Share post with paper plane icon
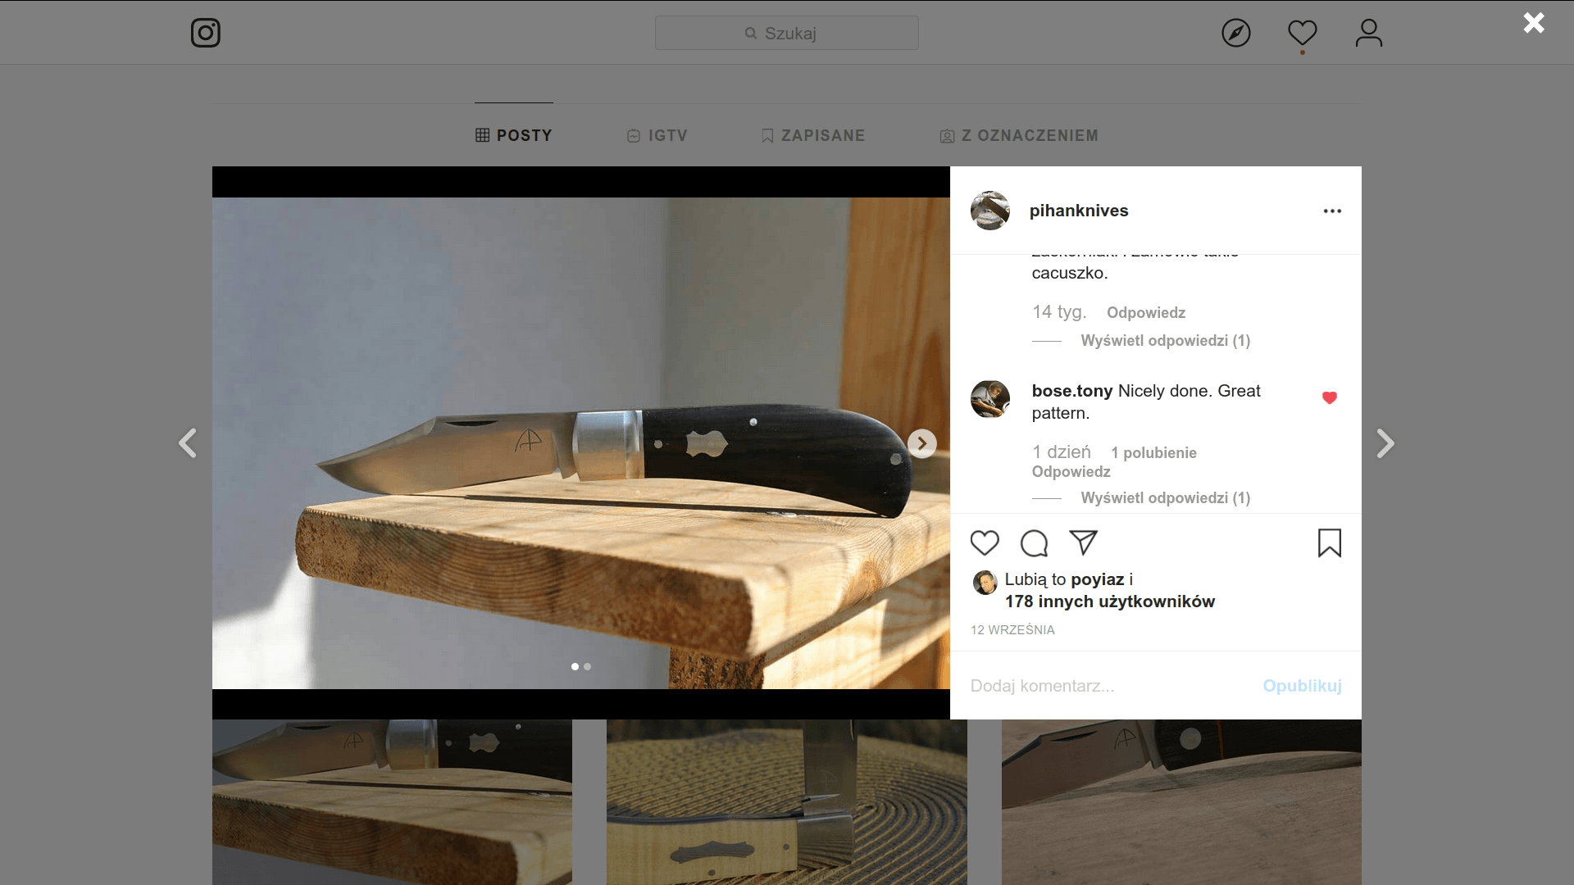This screenshot has width=1574, height=885. click(1083, 542)
